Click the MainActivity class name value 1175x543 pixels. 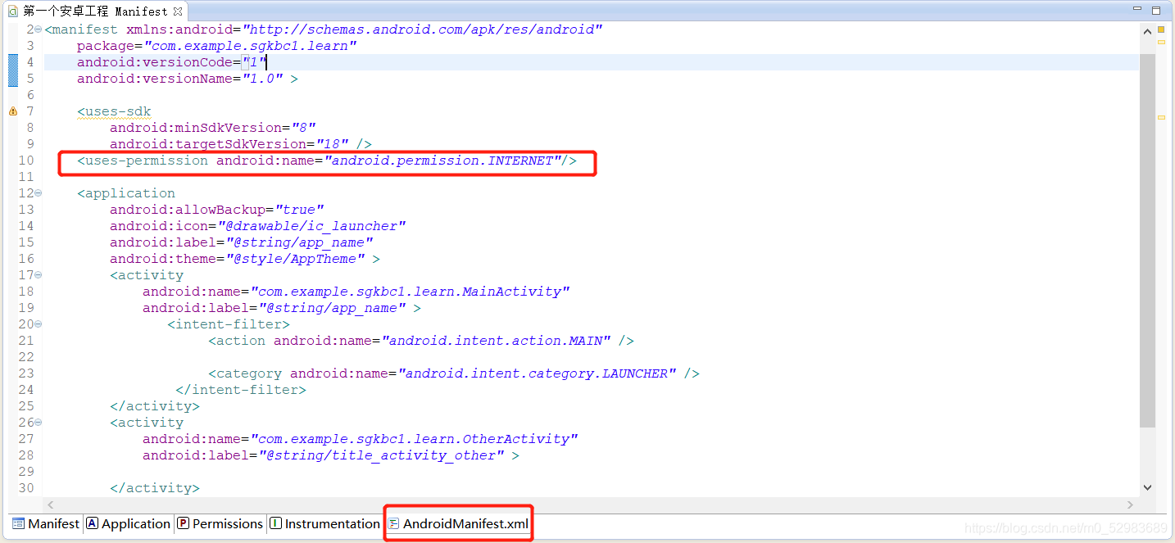409,292
